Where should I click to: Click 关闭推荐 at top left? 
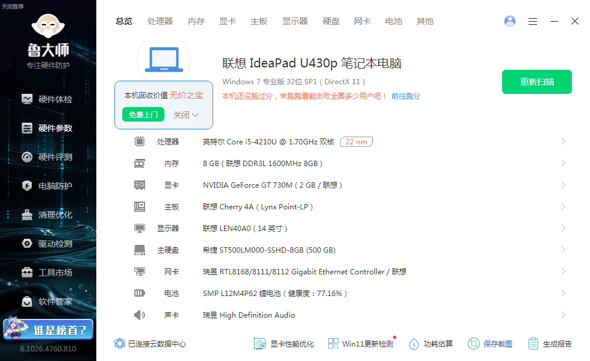(x=13, y=7)
